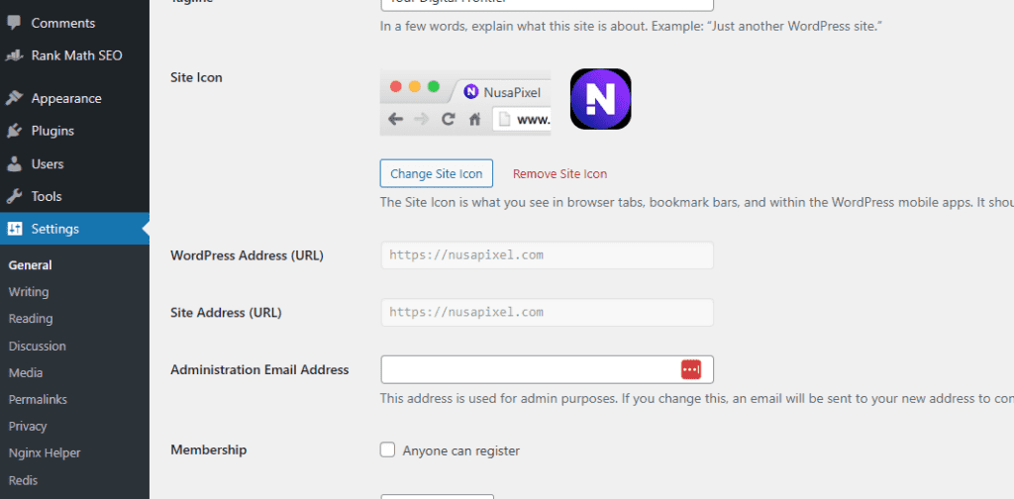
Task: Click the Rank Math SEO chart icon
Action: pyautogui.click(x=14, y=55)
